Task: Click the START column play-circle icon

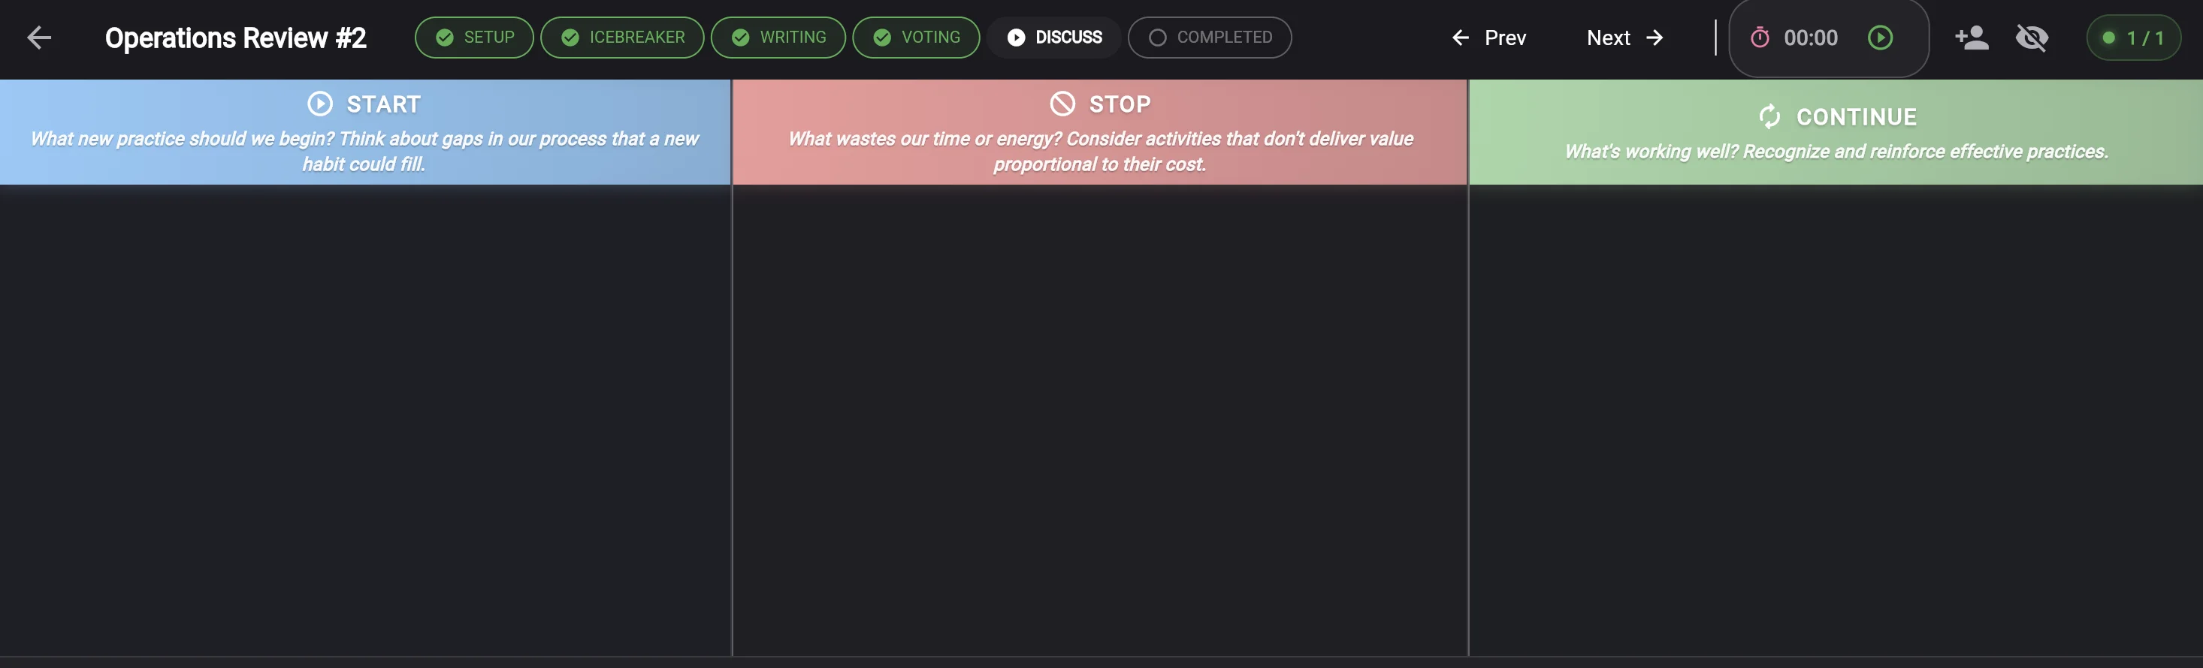Action: point(320,104)
